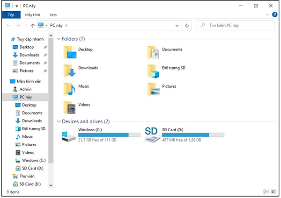The width and height of the screenshot is (281, 198).
Task: Expand breadcrumb arrow after PC này
Action: tap(66, 26)
